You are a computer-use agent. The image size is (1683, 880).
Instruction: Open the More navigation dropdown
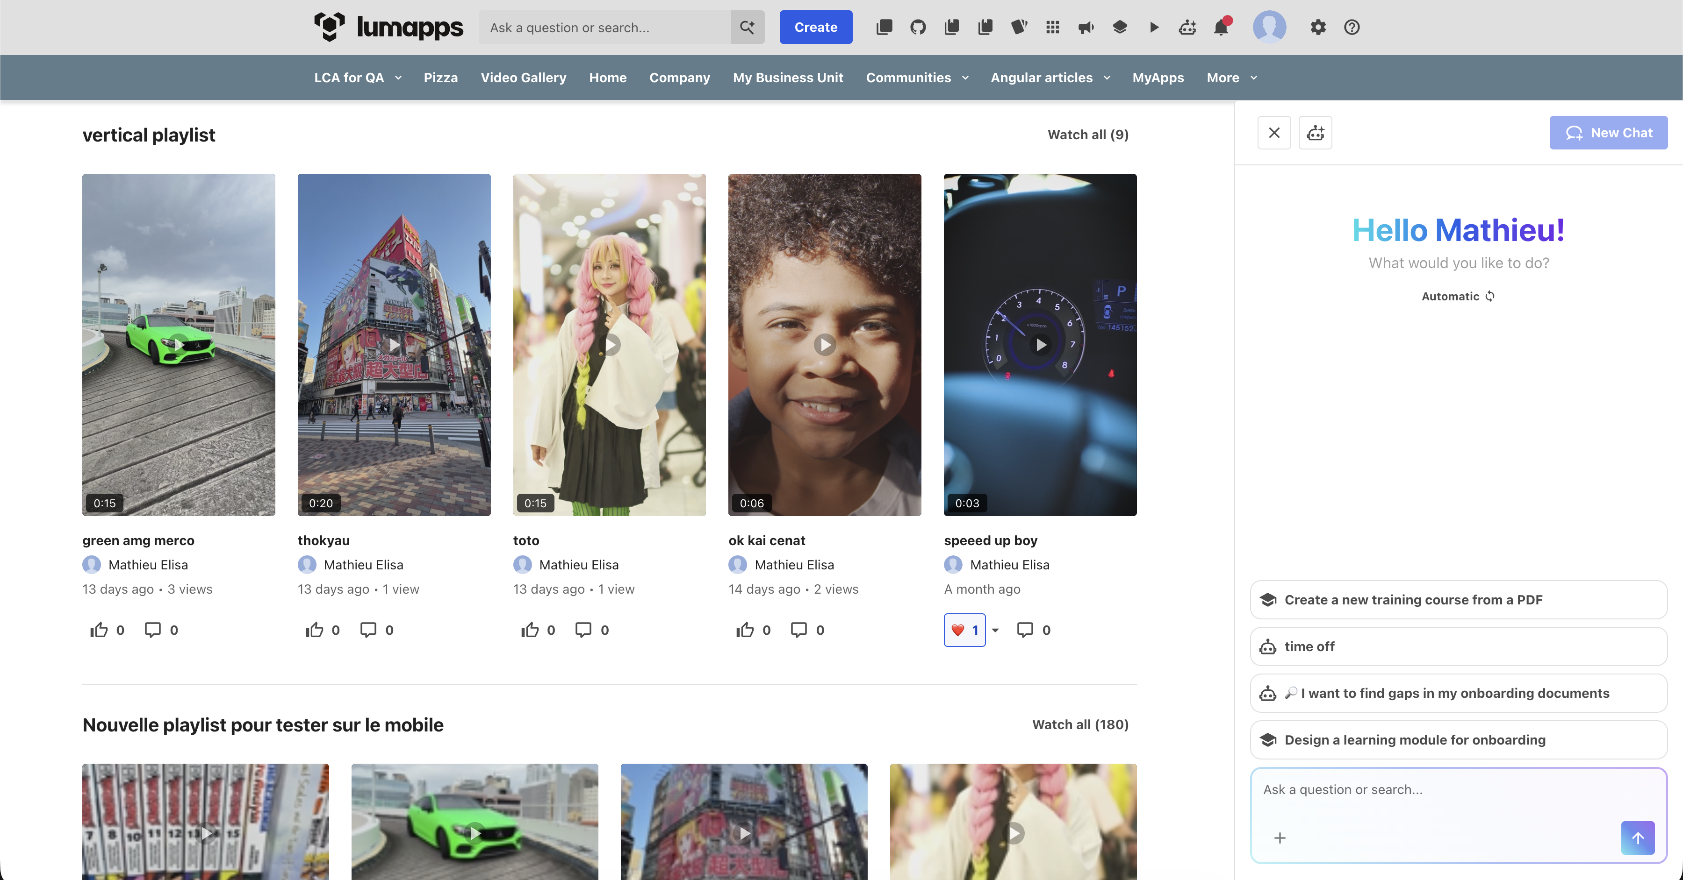(1232, 78)
